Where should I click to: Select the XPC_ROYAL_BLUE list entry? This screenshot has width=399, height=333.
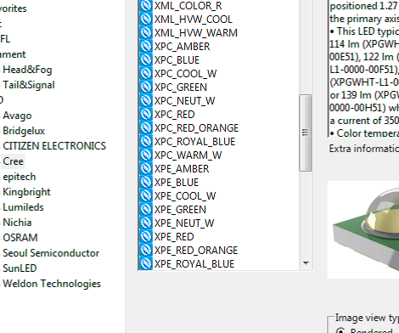pos(194,141)
